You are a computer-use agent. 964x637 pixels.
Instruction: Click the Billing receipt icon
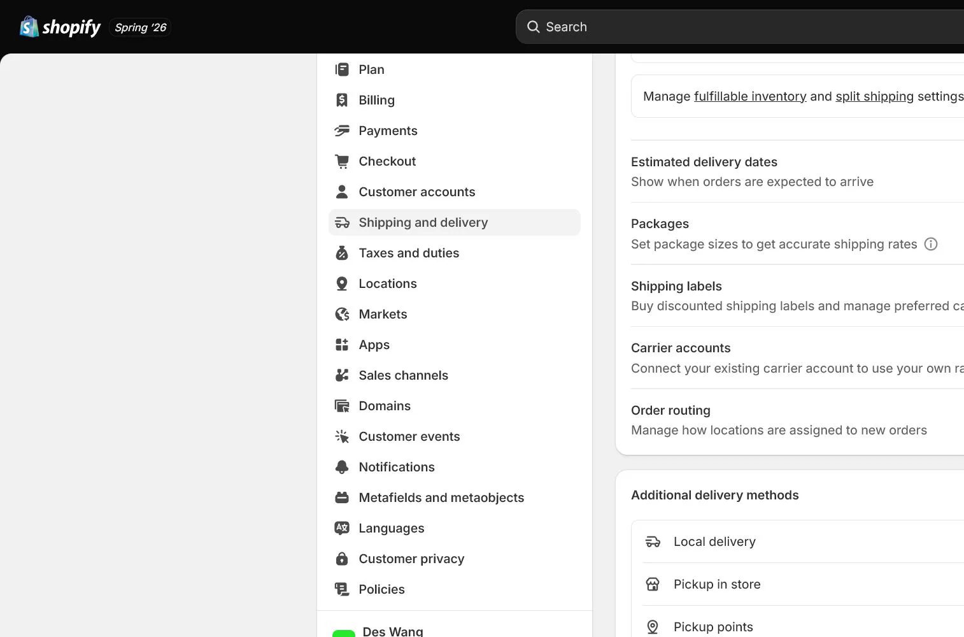click(x=342, y=100)
